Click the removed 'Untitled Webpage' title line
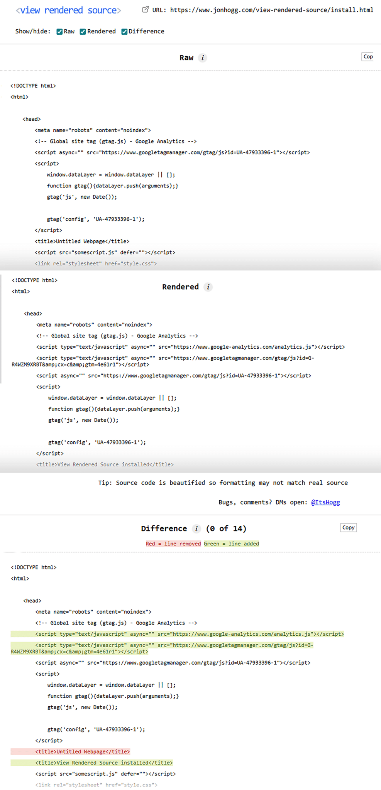Image resolution: width=381 pixels, height=790 pixels. (70, 752)
